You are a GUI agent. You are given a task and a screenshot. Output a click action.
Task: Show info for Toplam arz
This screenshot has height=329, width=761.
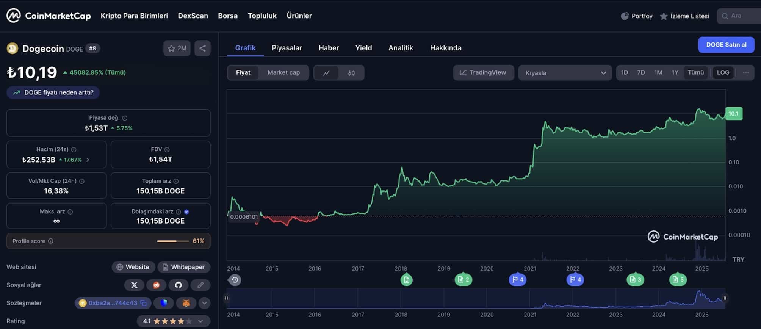[176, 181]
